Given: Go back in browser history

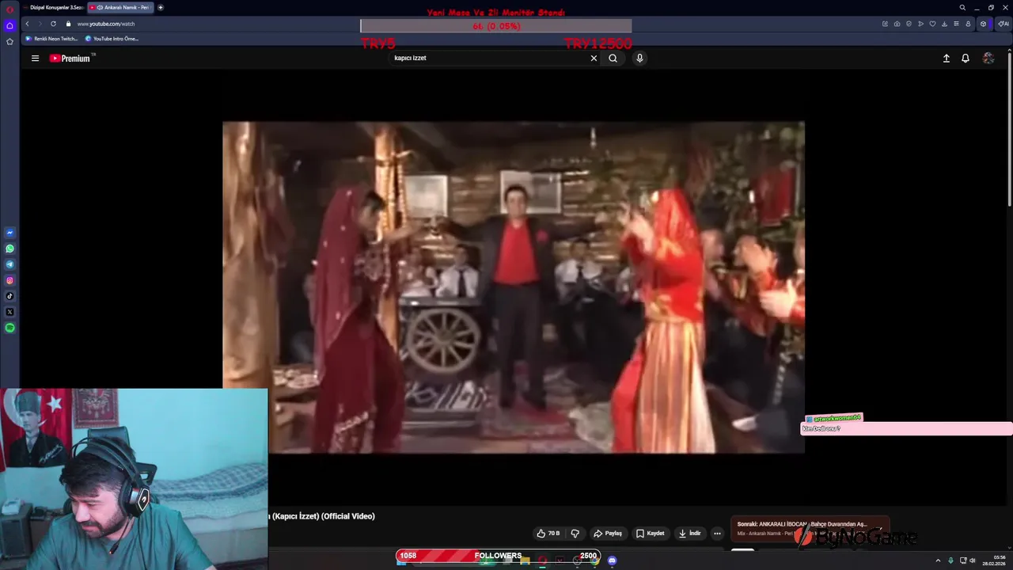Looking at the screenshot, I should point(27,24).
